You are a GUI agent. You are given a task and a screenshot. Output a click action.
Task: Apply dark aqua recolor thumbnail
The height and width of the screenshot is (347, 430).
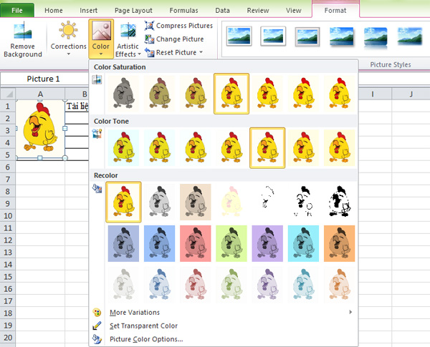[303, 243]
